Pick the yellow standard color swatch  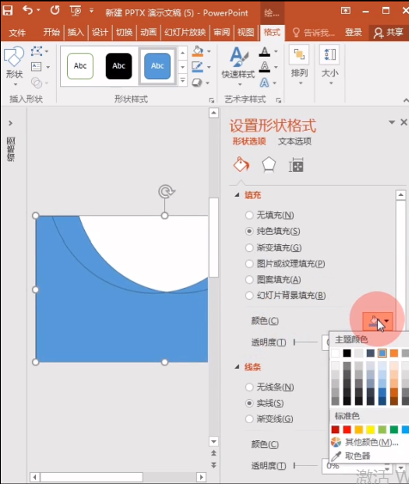[370, 429]
